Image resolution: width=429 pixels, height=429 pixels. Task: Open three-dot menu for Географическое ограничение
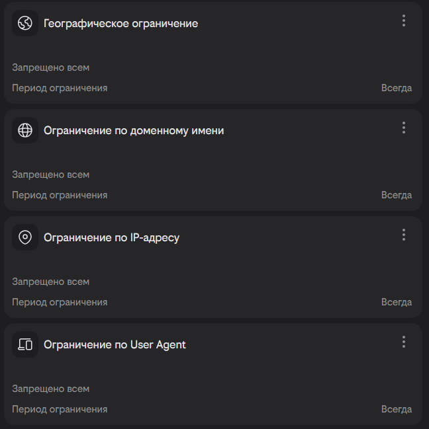[x=403, y=20]
